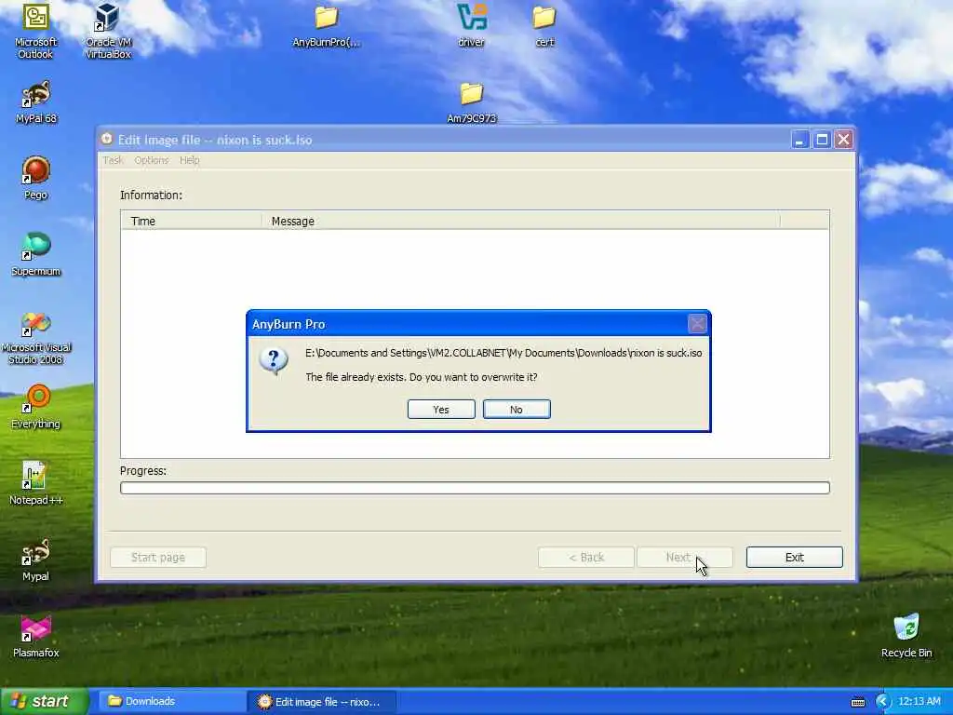Click the Time column header
Screen dimensions: 953x715
[x=192, y=221]
